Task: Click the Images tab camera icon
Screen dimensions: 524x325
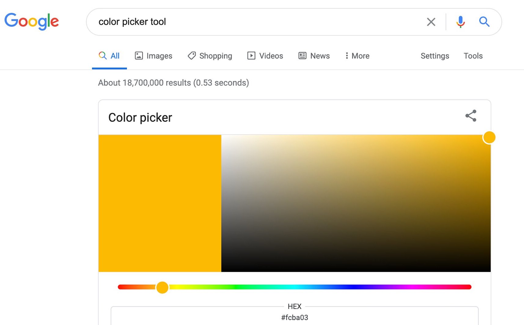Action: point(139,56)
